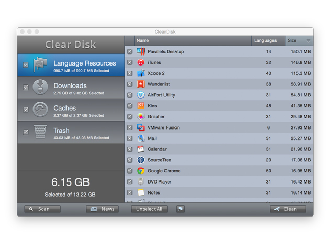Image resolution: width=330 pixels, height=248 pixels.
Task: Click the Calendar app icon
Action: click(x=140, y=149)
